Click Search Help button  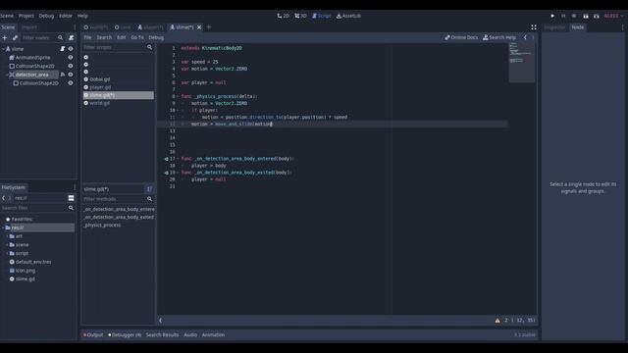(499, 37)
